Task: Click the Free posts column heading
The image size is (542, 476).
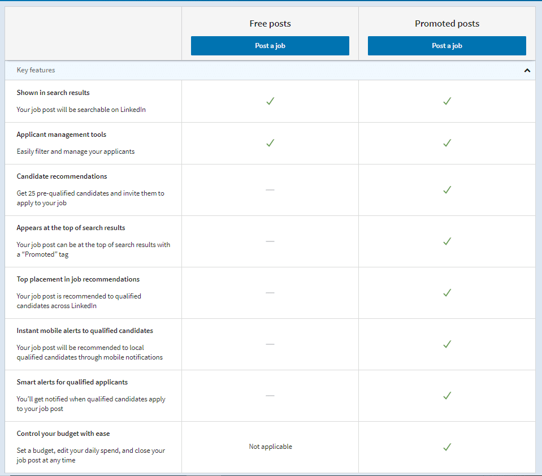Action: point(270,24)
